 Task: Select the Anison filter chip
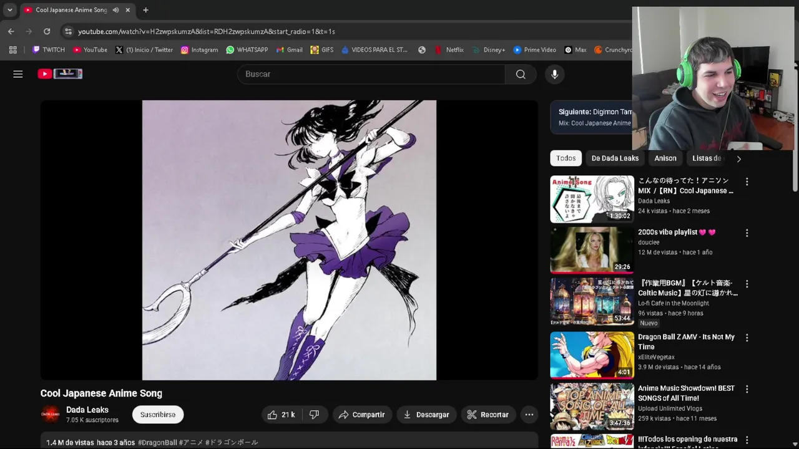665,158
